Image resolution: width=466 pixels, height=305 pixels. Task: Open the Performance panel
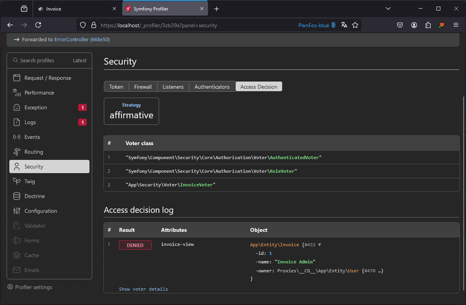coord(39,93)
